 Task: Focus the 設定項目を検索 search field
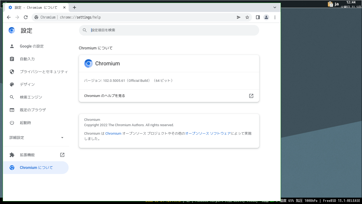pyautogui.click(x=169, y=30)
